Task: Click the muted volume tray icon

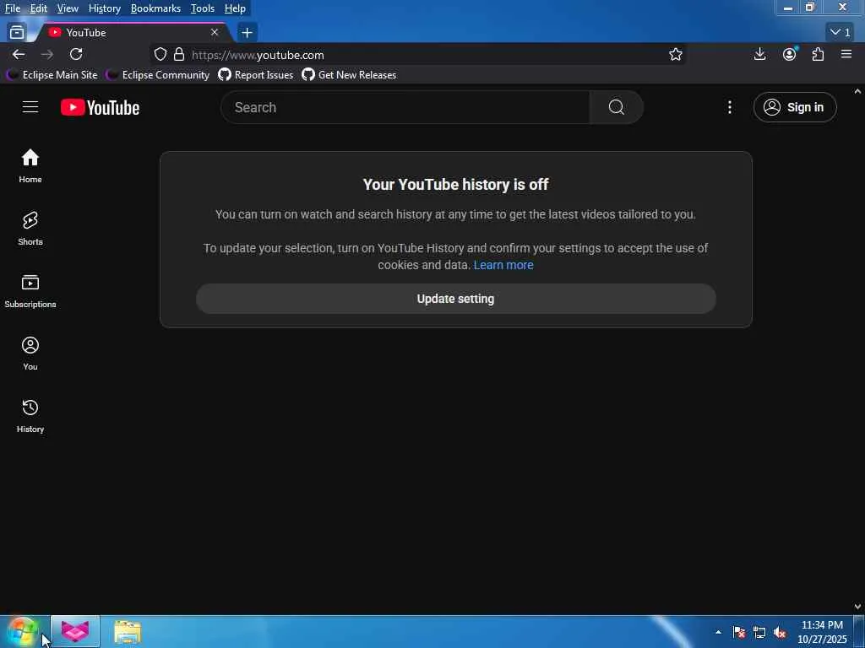Action: [x=780, y=633]
